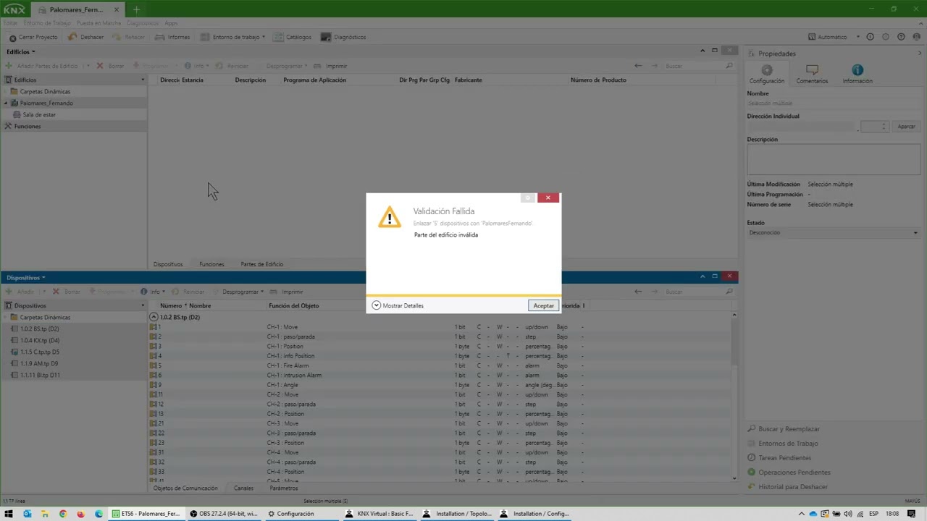Image resolution: width=927 pixels, height=521 pixels.
Task: Open the Información properties tab
Action: [x=857, y=74]
